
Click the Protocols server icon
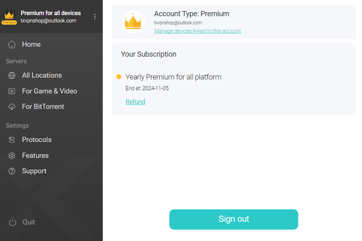pos(12,140)
